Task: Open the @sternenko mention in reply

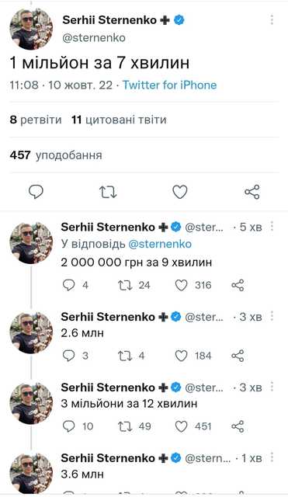Action: pyautogui.click(x=160, y=244)
